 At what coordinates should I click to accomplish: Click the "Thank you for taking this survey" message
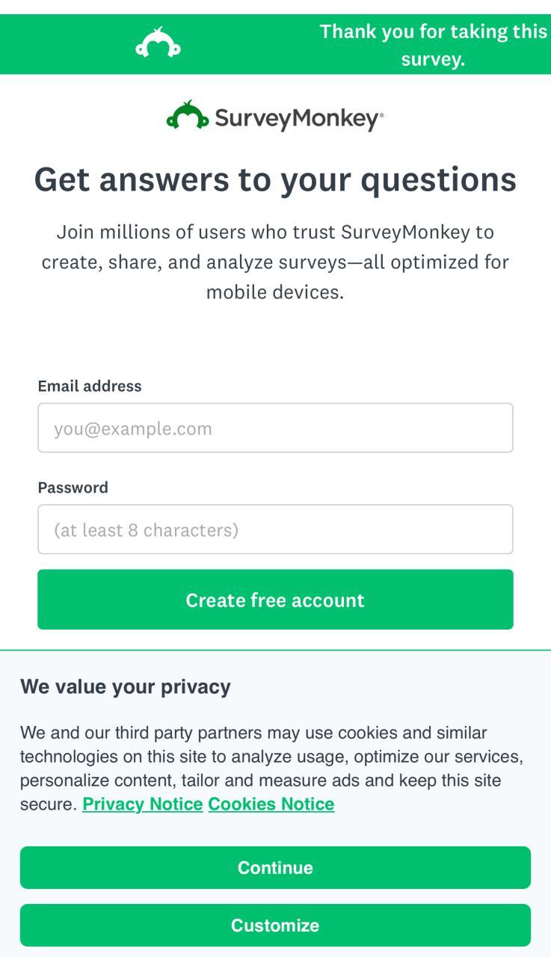click(x=433, y=45)
